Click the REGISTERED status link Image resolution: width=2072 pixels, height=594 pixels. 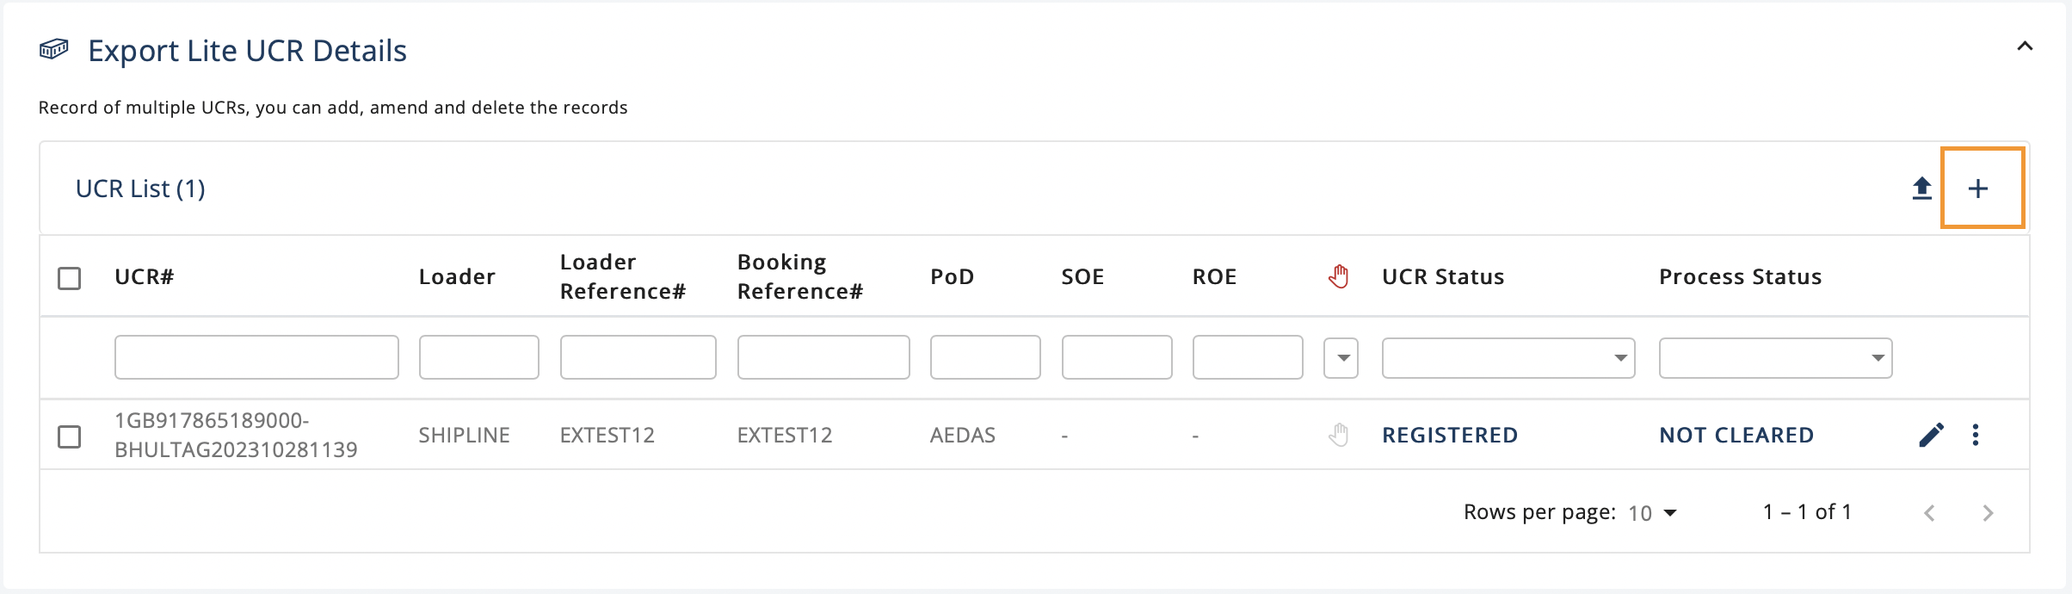(1450, 435)
